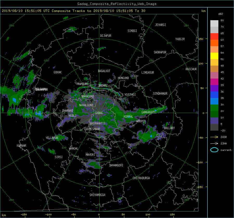Click the yellow 24SR arrow legend icon

point(214,137)
